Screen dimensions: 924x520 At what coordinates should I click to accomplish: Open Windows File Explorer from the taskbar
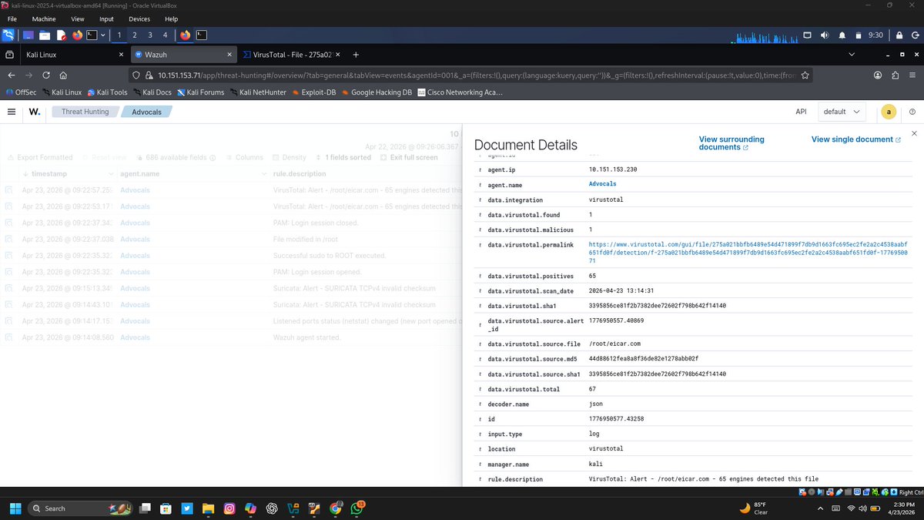tap(208, 508)
